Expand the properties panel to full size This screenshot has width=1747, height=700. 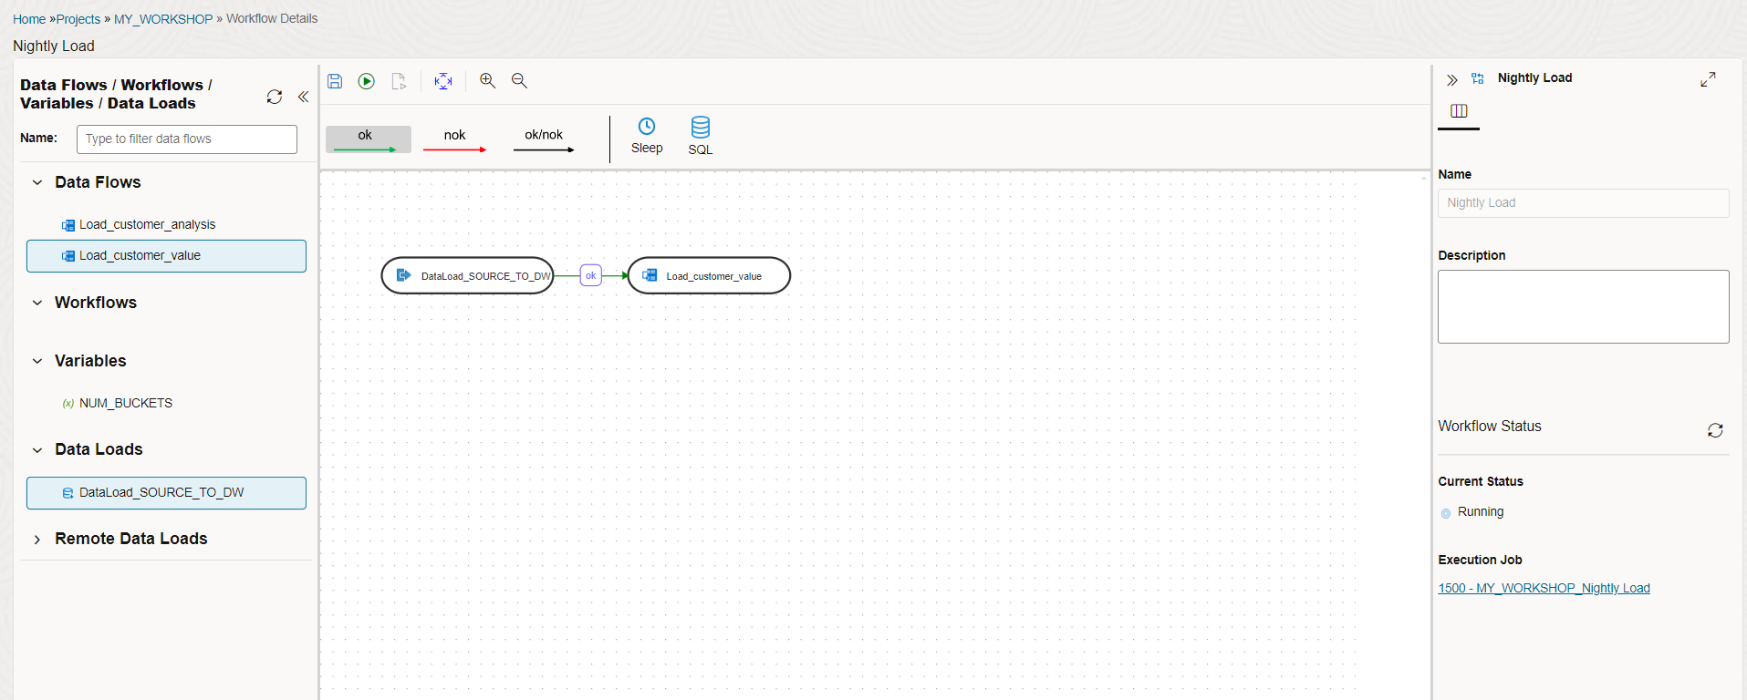coord(1708,80)
